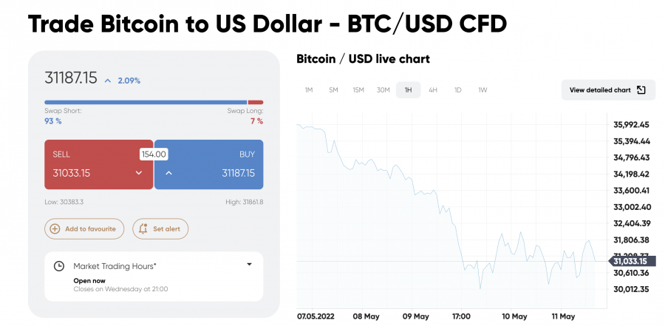Click the clock icon in Market Trading Hours
This screenshot has height=326, width=665.
coord(59,265)
